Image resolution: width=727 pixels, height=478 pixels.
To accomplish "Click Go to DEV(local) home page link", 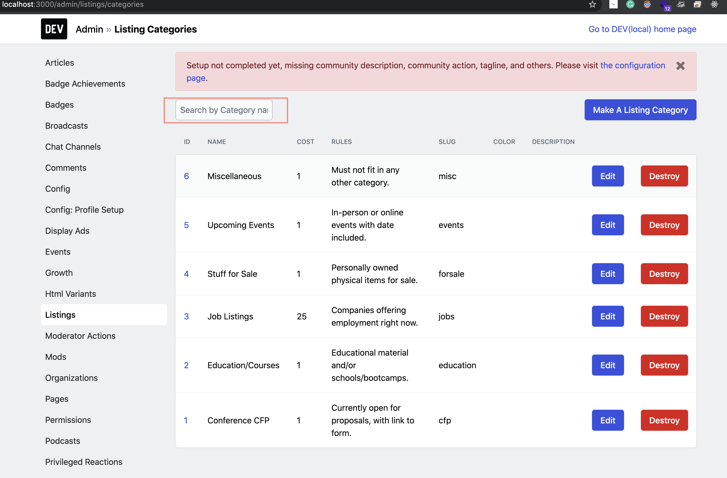I will click(642, 29).
